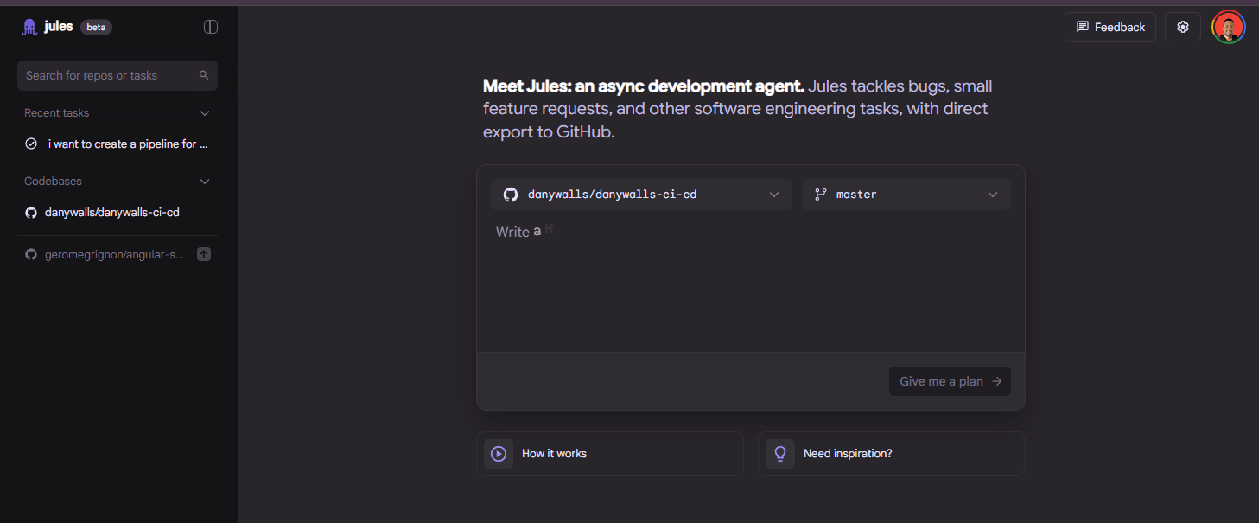Open How it works card

click(610, 454)
